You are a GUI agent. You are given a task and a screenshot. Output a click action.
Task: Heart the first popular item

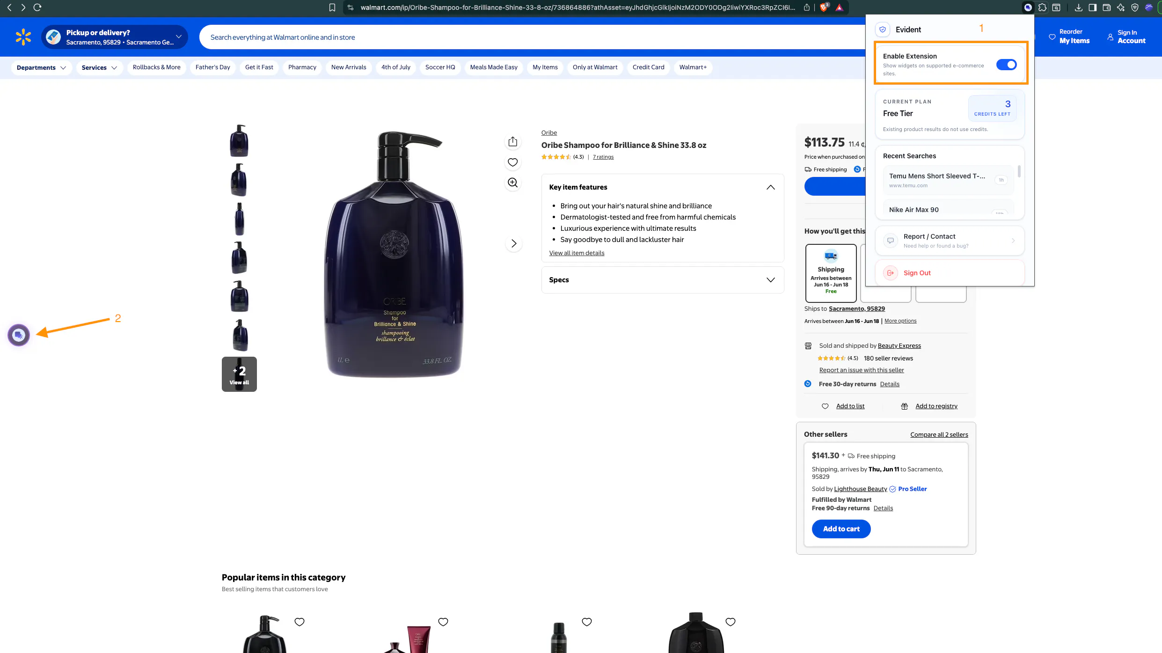click(300, 622)
